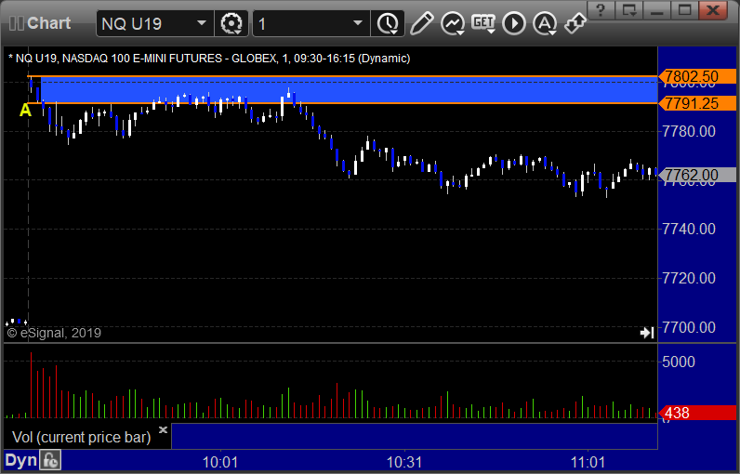Viewport: 740px width, 474px height.
Task: Click the 5000 volume axis value
Action: click(x=679, y=362)
